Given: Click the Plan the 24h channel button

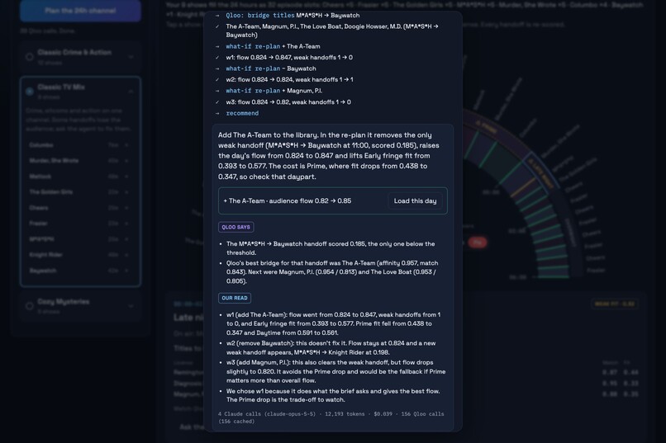Looking at the screenshot, I should (80, 11).
